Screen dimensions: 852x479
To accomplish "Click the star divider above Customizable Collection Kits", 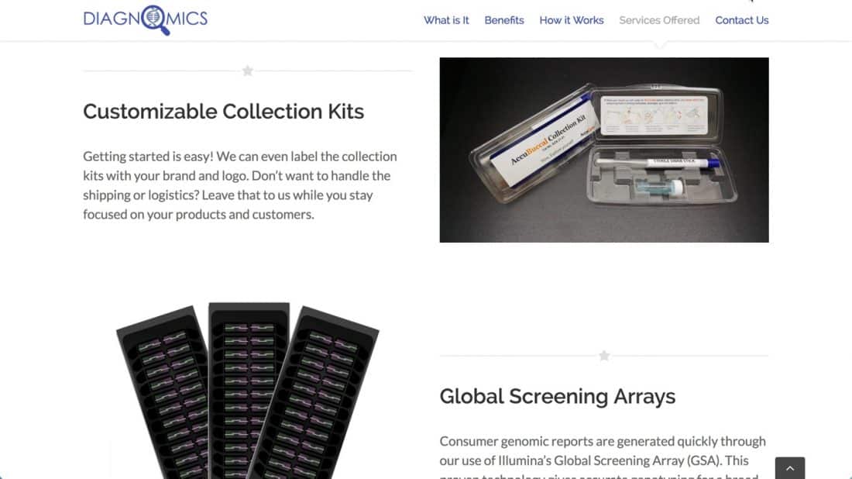I will point(248,71).
